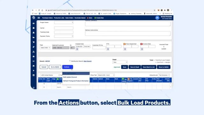Screen dimensions: 204x115
Task: Select Refresh Pricing and Product Information
Action: coord(76,81)
